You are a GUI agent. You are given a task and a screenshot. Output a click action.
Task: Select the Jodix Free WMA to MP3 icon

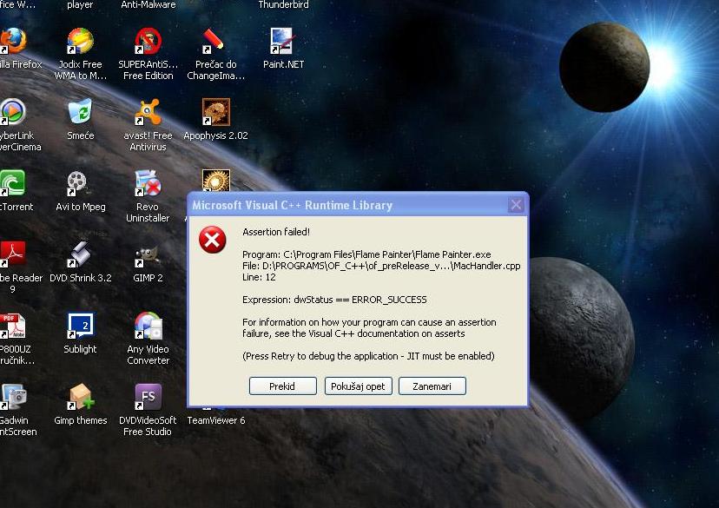pos(80,41)
